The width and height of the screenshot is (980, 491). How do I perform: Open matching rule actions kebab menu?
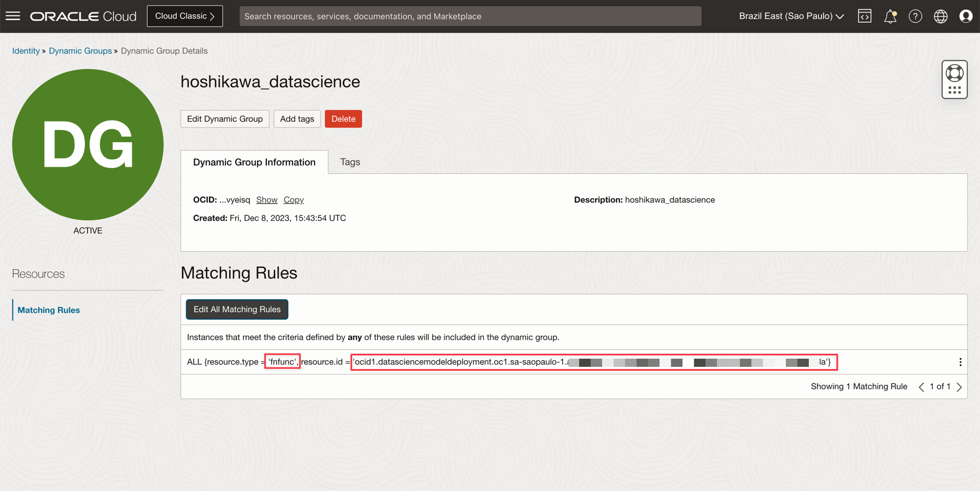coord(960,362)
